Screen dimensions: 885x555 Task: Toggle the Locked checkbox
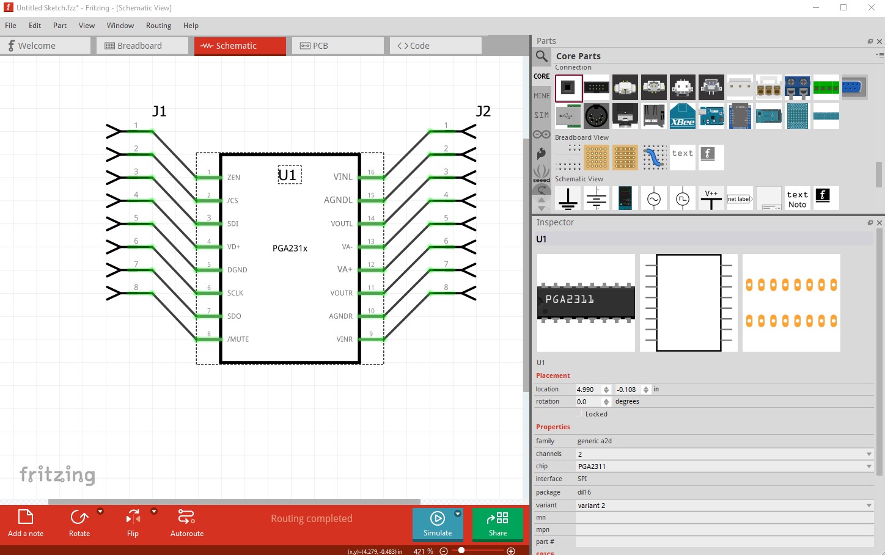580,414
